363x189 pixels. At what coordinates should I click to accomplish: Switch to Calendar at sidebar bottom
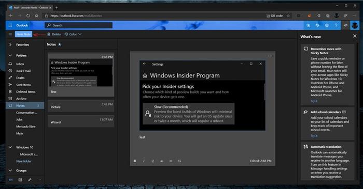point(20,180)
